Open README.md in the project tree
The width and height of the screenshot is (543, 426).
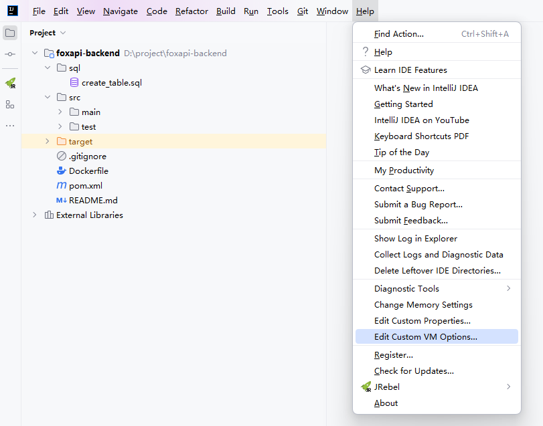tap(93, 200)
